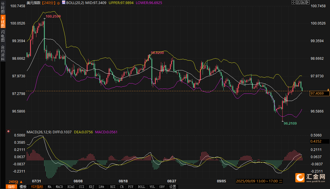Viewport: 330px width, 189px height.
Task: Click the MACD(26,12,9) label
Action: pyautogui.click(x=39, y=132)
